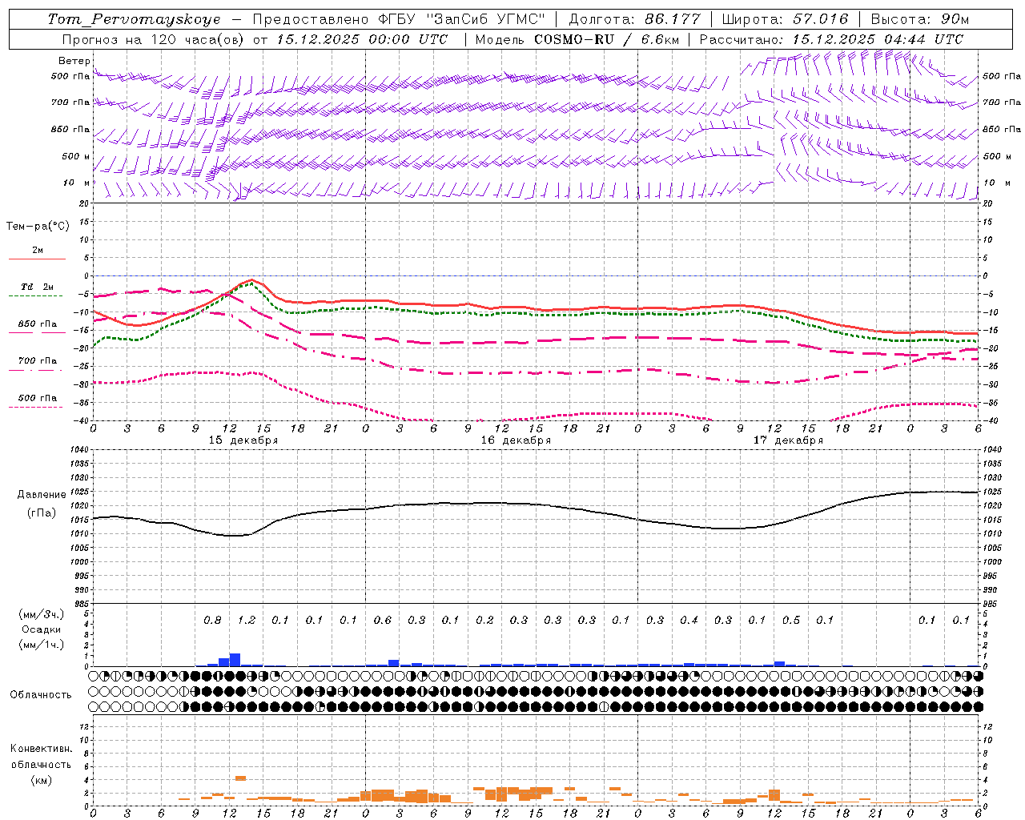Viewport: 1025px width, 820px height.
Task: Click the tallest blue precipitation bar
Action: (x=235, y=660)
